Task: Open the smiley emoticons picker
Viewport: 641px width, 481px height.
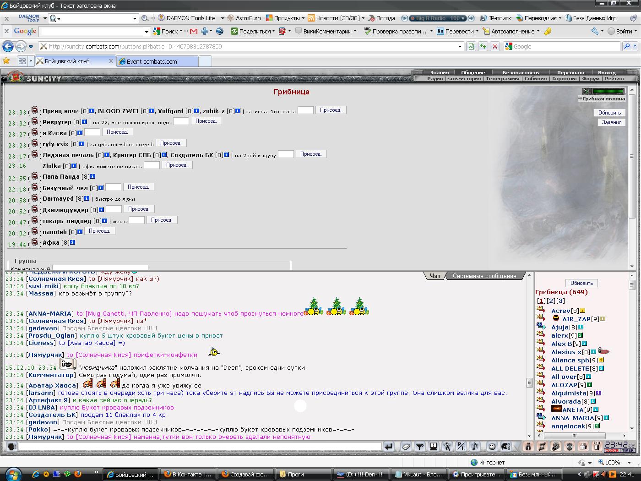Action: [492, 446]
